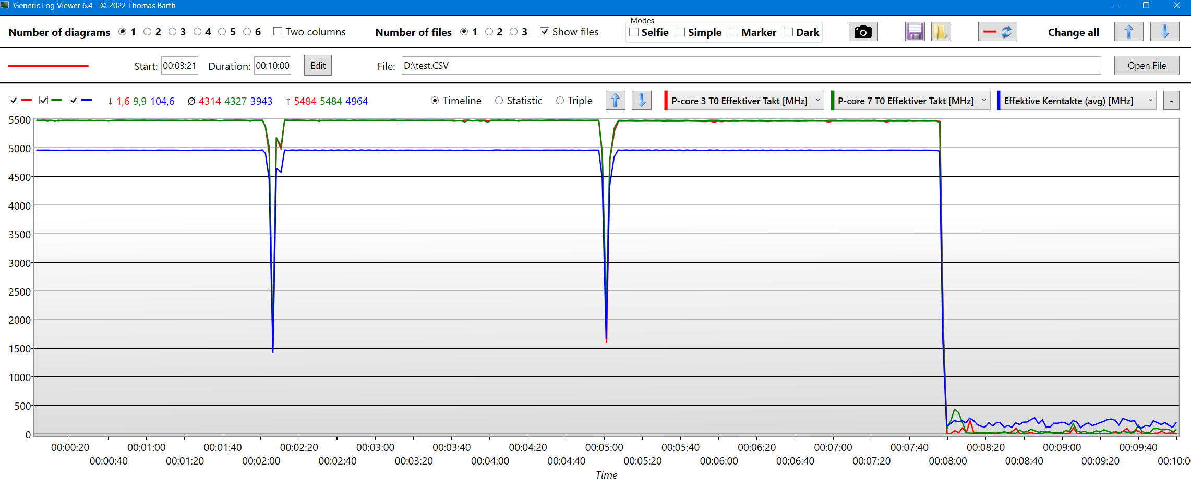Click the camera screenshot icon

(863, 32)
